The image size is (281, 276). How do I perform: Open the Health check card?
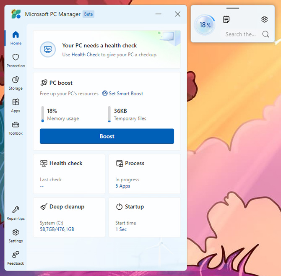pos(69,174)
